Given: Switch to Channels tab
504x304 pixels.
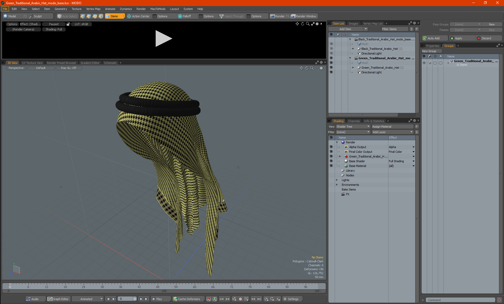Looking at the screenshot, I should tap(354, 121).
